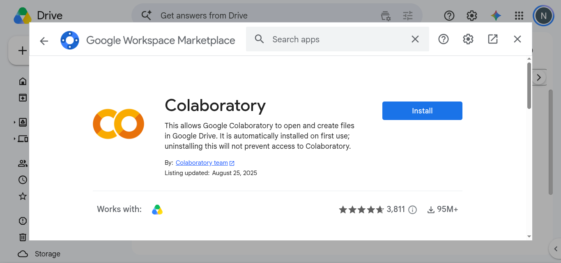This screenshot has height=263, width=561.
Task: Open Drive support question mark icon
Action: click(449, 16)
